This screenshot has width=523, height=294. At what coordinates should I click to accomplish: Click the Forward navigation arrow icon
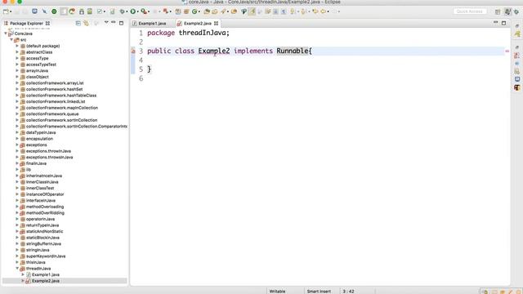pos(334,11)
